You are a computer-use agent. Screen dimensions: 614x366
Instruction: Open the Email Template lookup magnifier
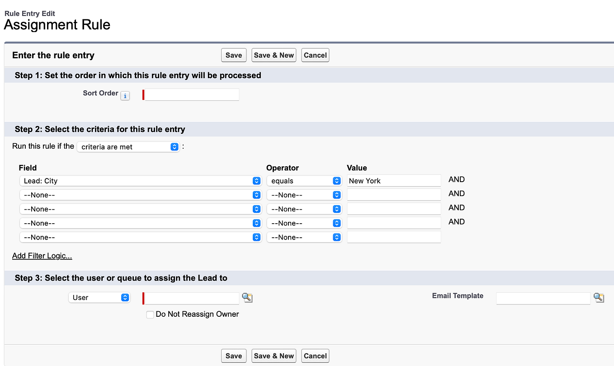(599, 298)
